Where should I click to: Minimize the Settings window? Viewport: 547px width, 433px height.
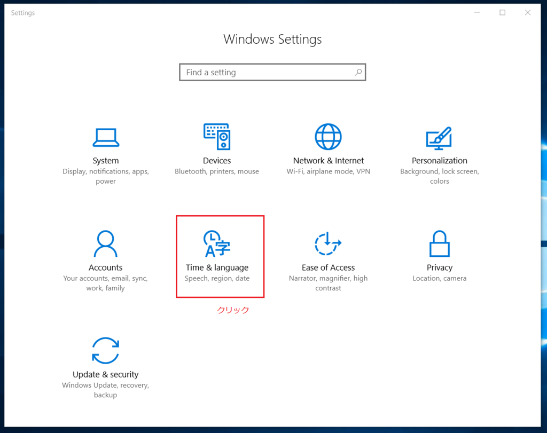click(477, 13)
